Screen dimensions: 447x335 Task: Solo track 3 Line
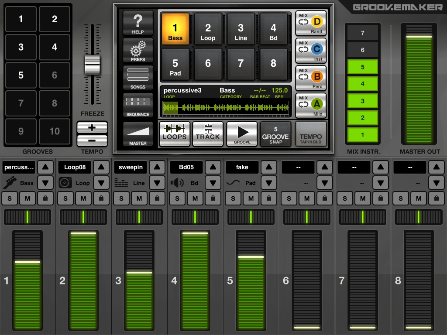coord(121,198)
